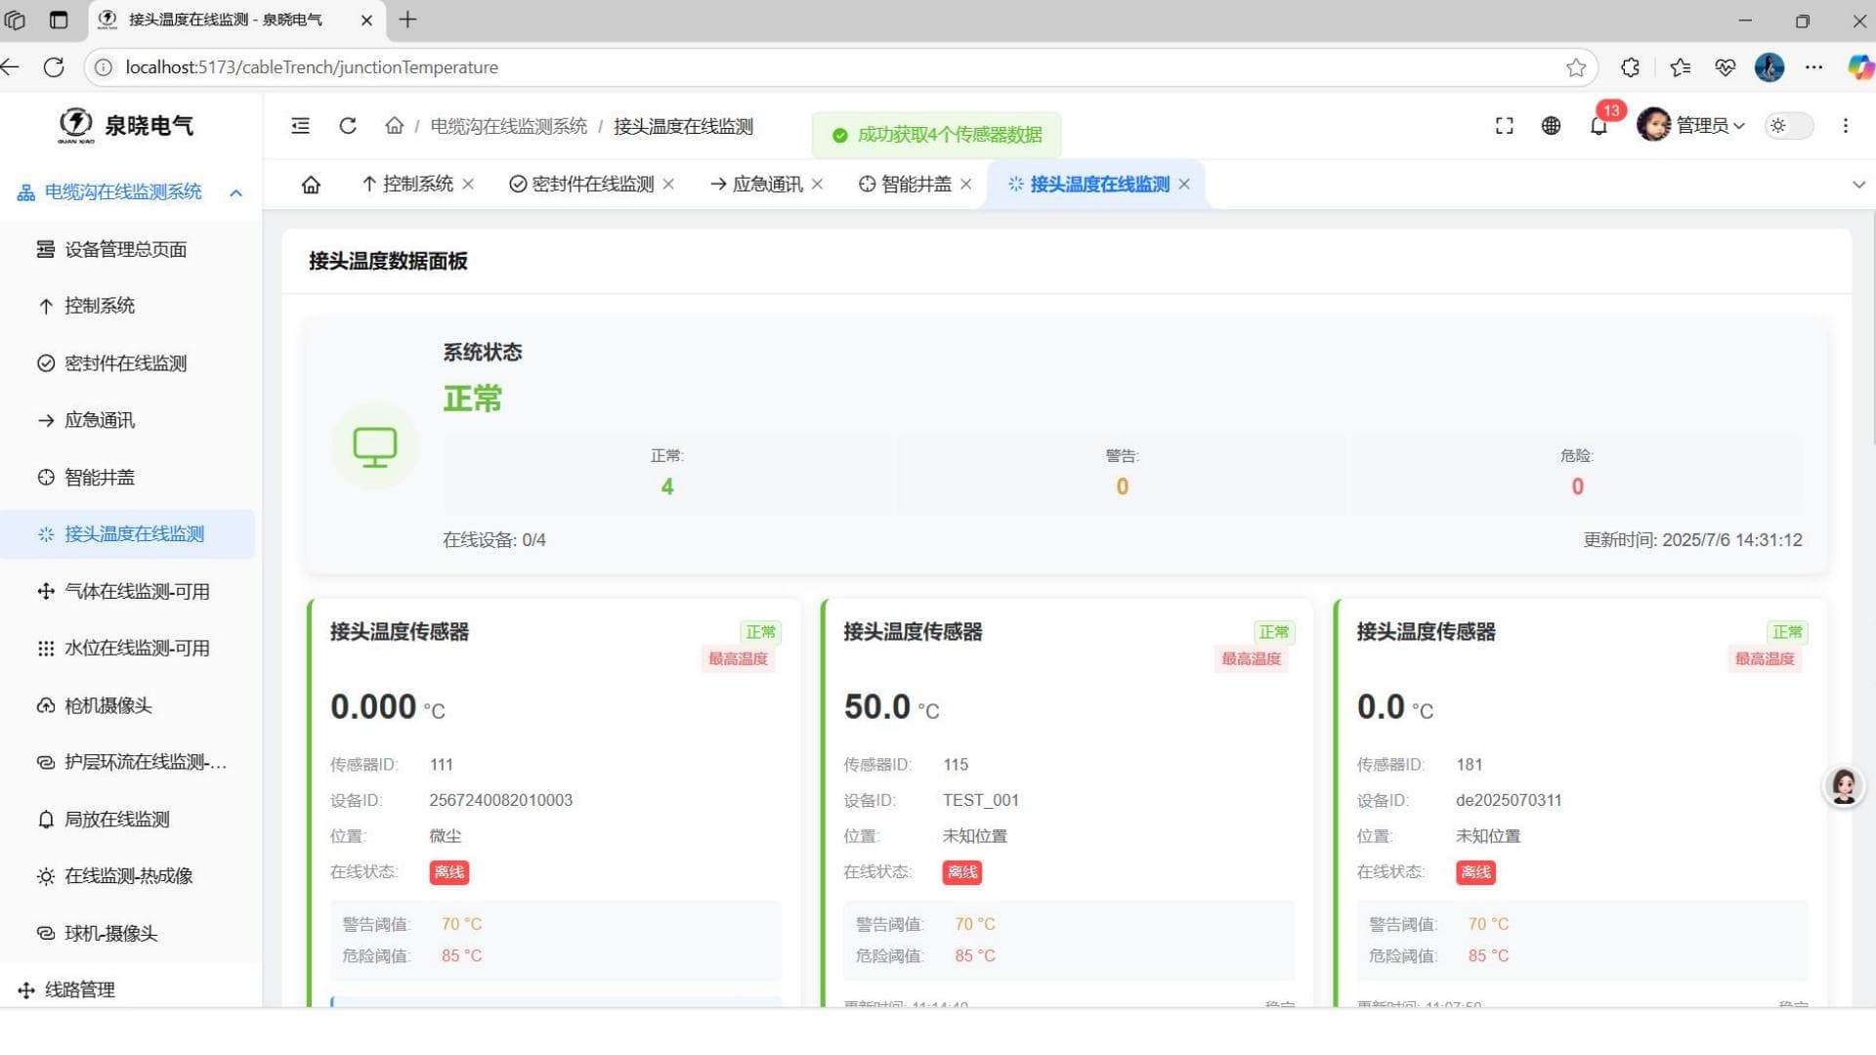Collapse the sidebar with the menu fold icon
This screenshot has width=1876, height=1055.
tap(300, 126)
